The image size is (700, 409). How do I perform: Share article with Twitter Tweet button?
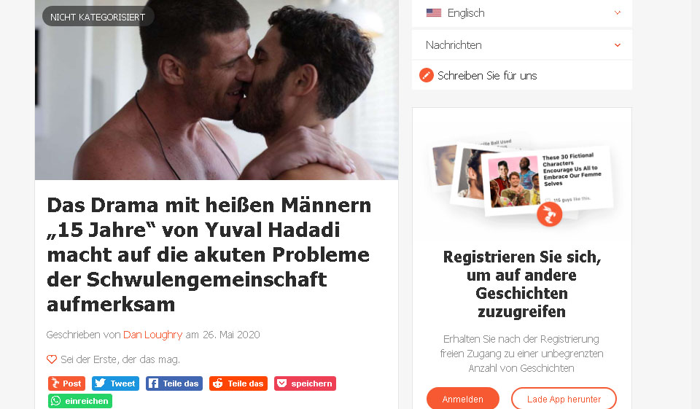coord(116,383)
